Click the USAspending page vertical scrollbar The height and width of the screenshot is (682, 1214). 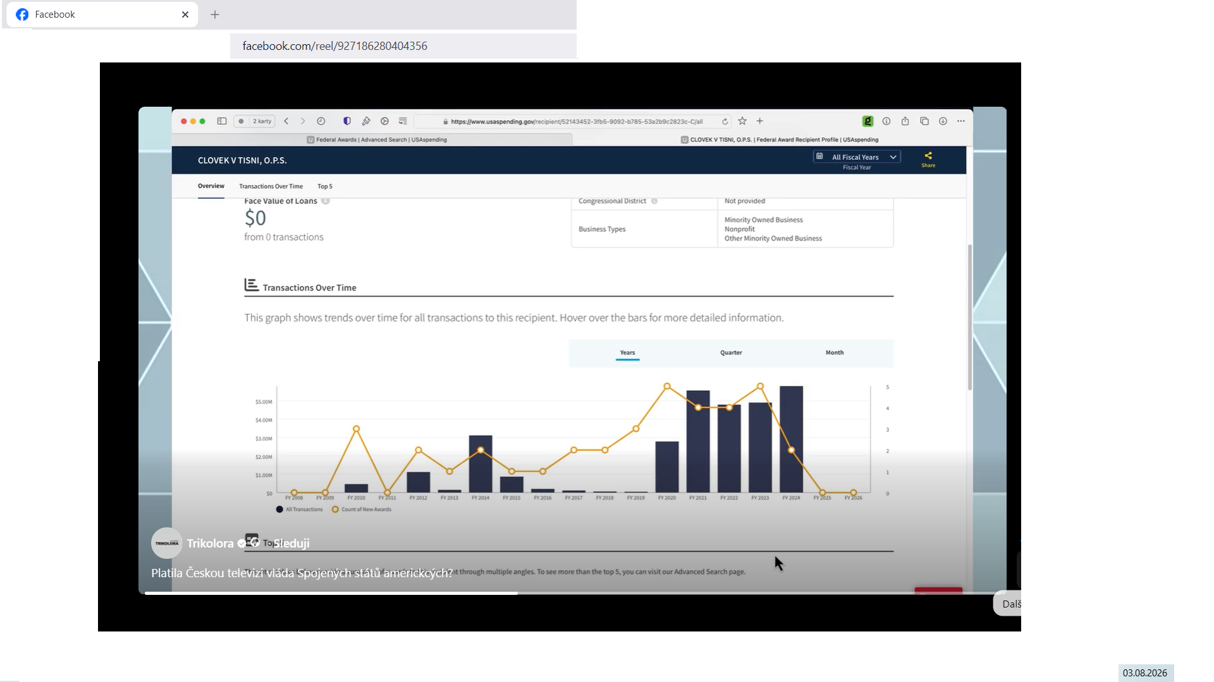point(969,318)
